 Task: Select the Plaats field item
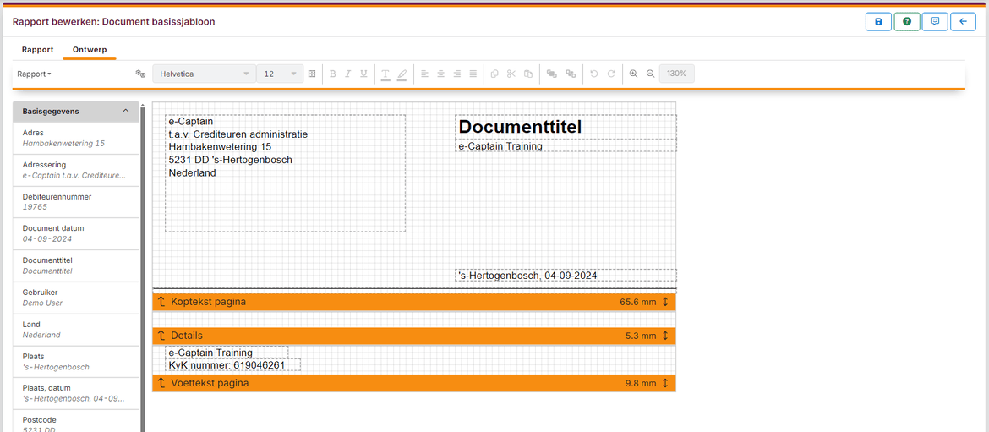point(76,361)
